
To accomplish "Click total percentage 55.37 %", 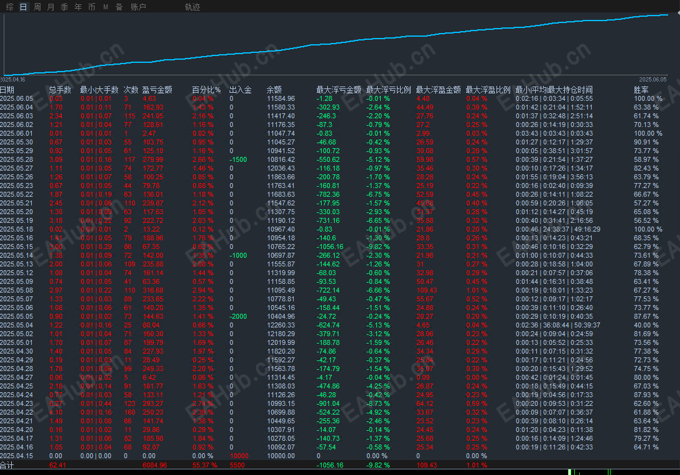I will coord(205,465).
